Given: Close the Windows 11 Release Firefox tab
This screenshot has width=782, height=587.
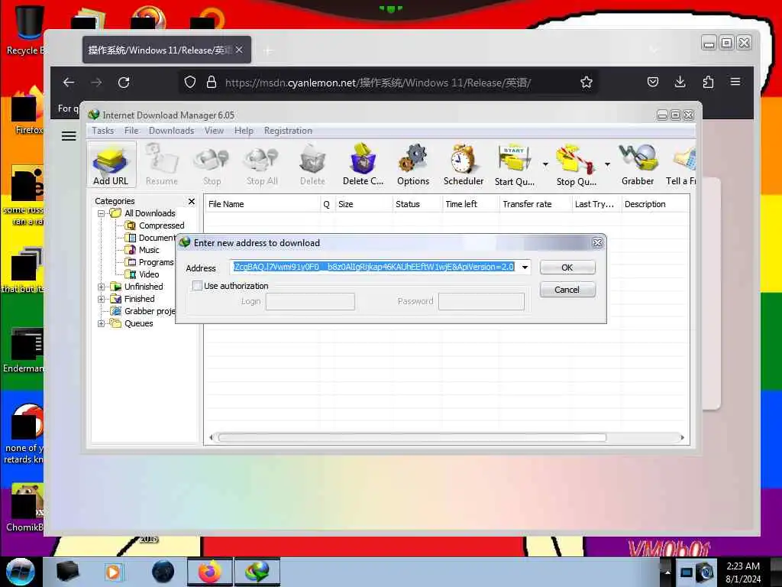Looking at the screenshot, I should [x=239, y=50].
